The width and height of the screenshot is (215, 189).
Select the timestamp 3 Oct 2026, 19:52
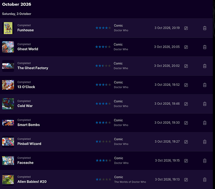pos(167,85)
